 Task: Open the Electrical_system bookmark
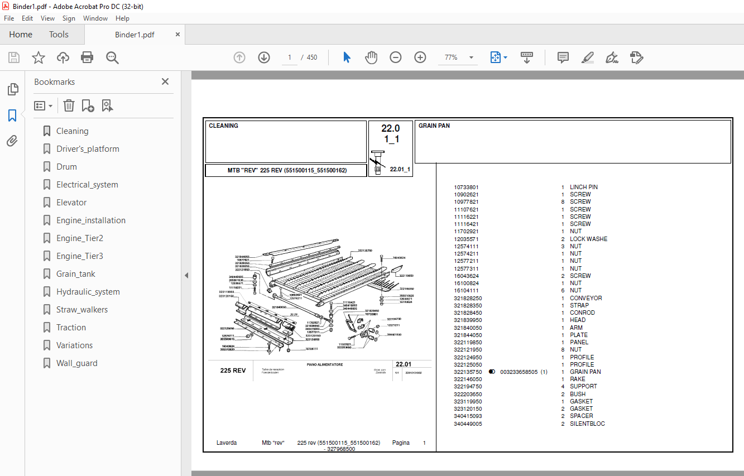click(87, 185)
